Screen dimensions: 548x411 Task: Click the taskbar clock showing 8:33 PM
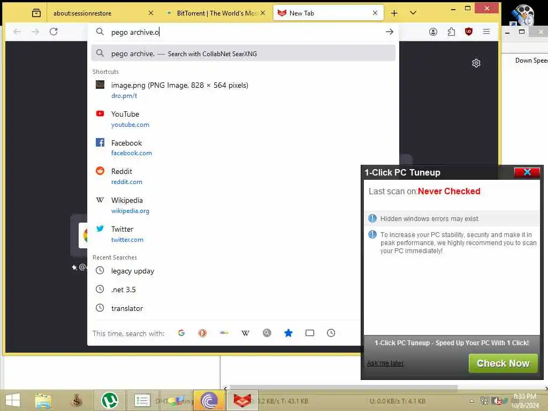click(524, 401)
